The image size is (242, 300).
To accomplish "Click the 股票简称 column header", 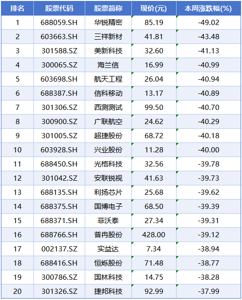I will 108,8.
